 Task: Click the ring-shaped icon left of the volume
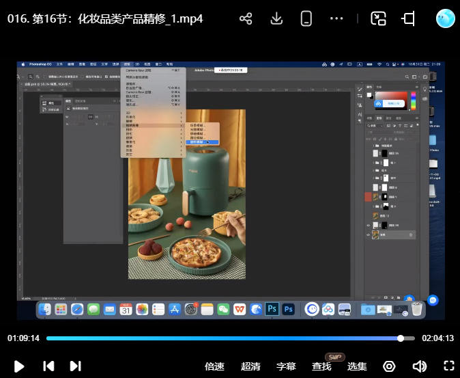click(x=390, y=366)
